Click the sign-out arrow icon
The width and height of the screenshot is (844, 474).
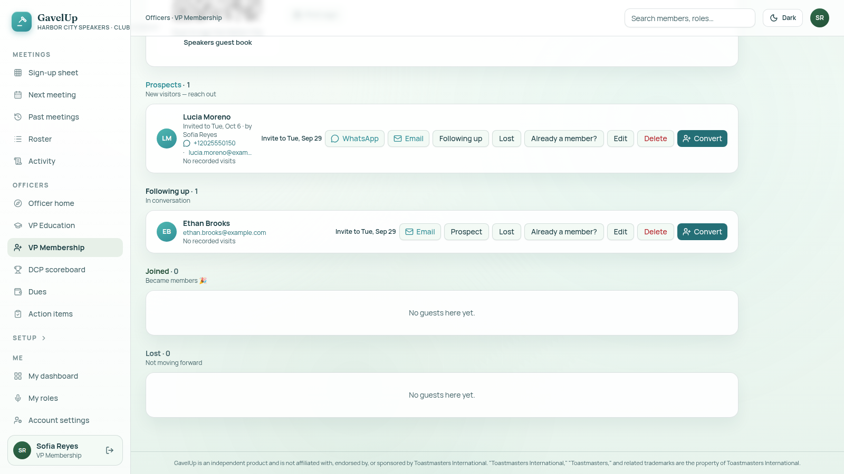click(x=110, y=450)
